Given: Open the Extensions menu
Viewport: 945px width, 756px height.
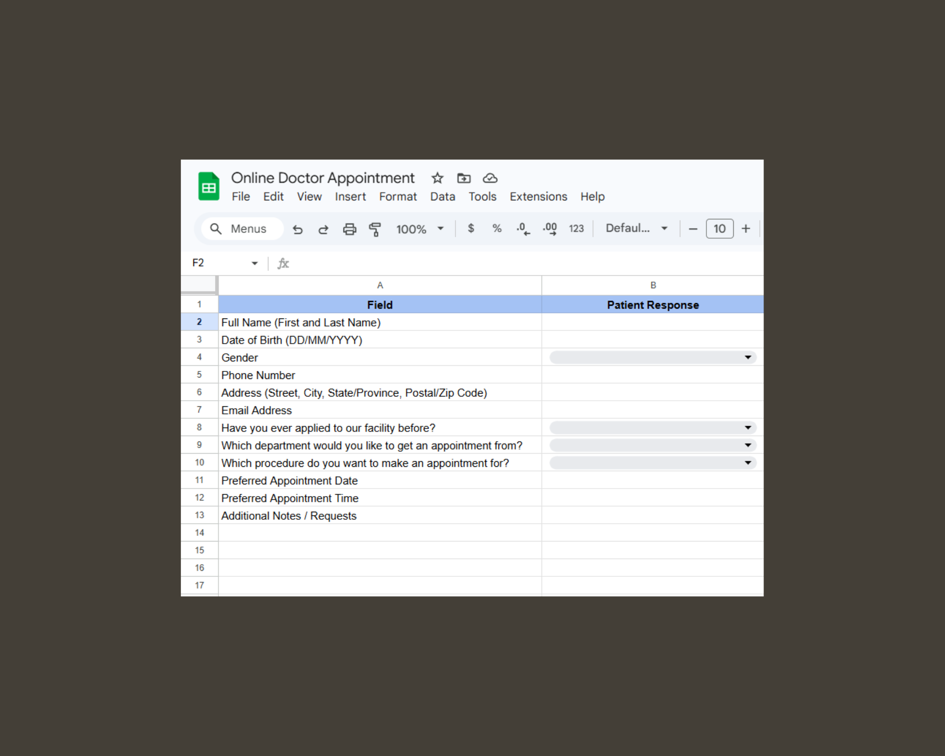Looking at the screenshot, I should (x=538, y=197).
